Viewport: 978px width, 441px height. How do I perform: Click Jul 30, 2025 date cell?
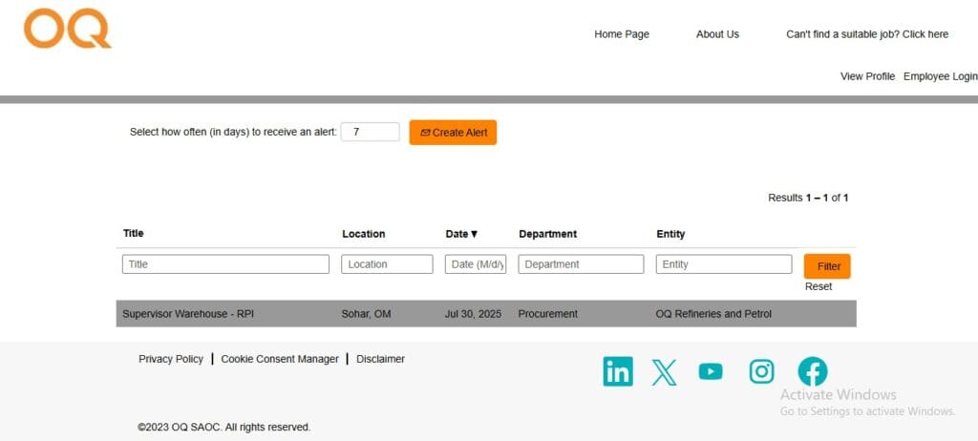coord(473,314)
